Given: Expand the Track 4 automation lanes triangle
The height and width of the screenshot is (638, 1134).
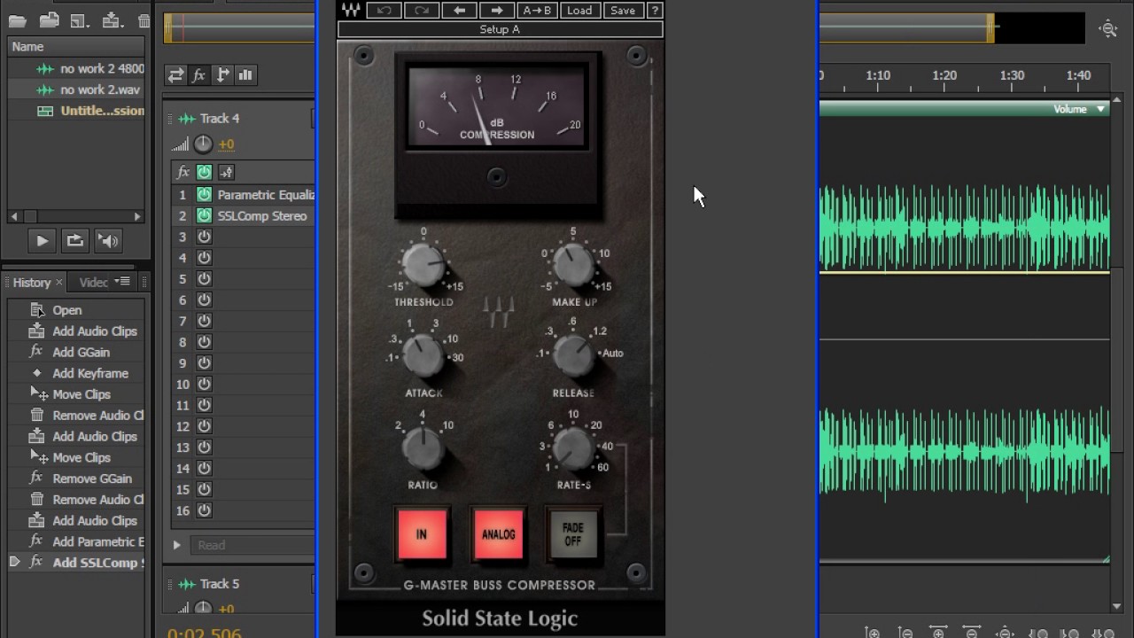Looking at the screenshot, I should tap(177, 545).
